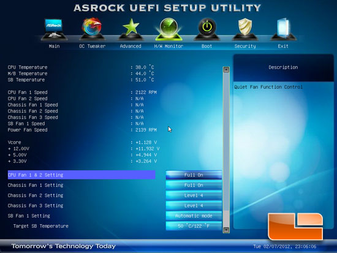Open the OC Tweaker icon
This screenshot has height=253, width=337.
pos(92,29)
